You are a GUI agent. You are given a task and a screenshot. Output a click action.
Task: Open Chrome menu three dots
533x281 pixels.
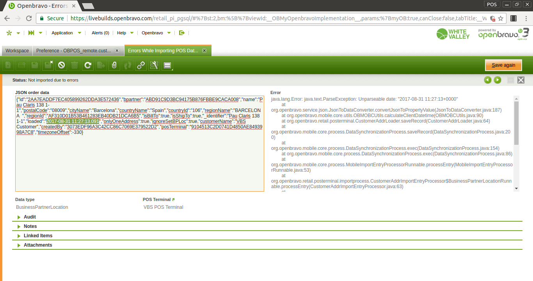click(526, 18)
